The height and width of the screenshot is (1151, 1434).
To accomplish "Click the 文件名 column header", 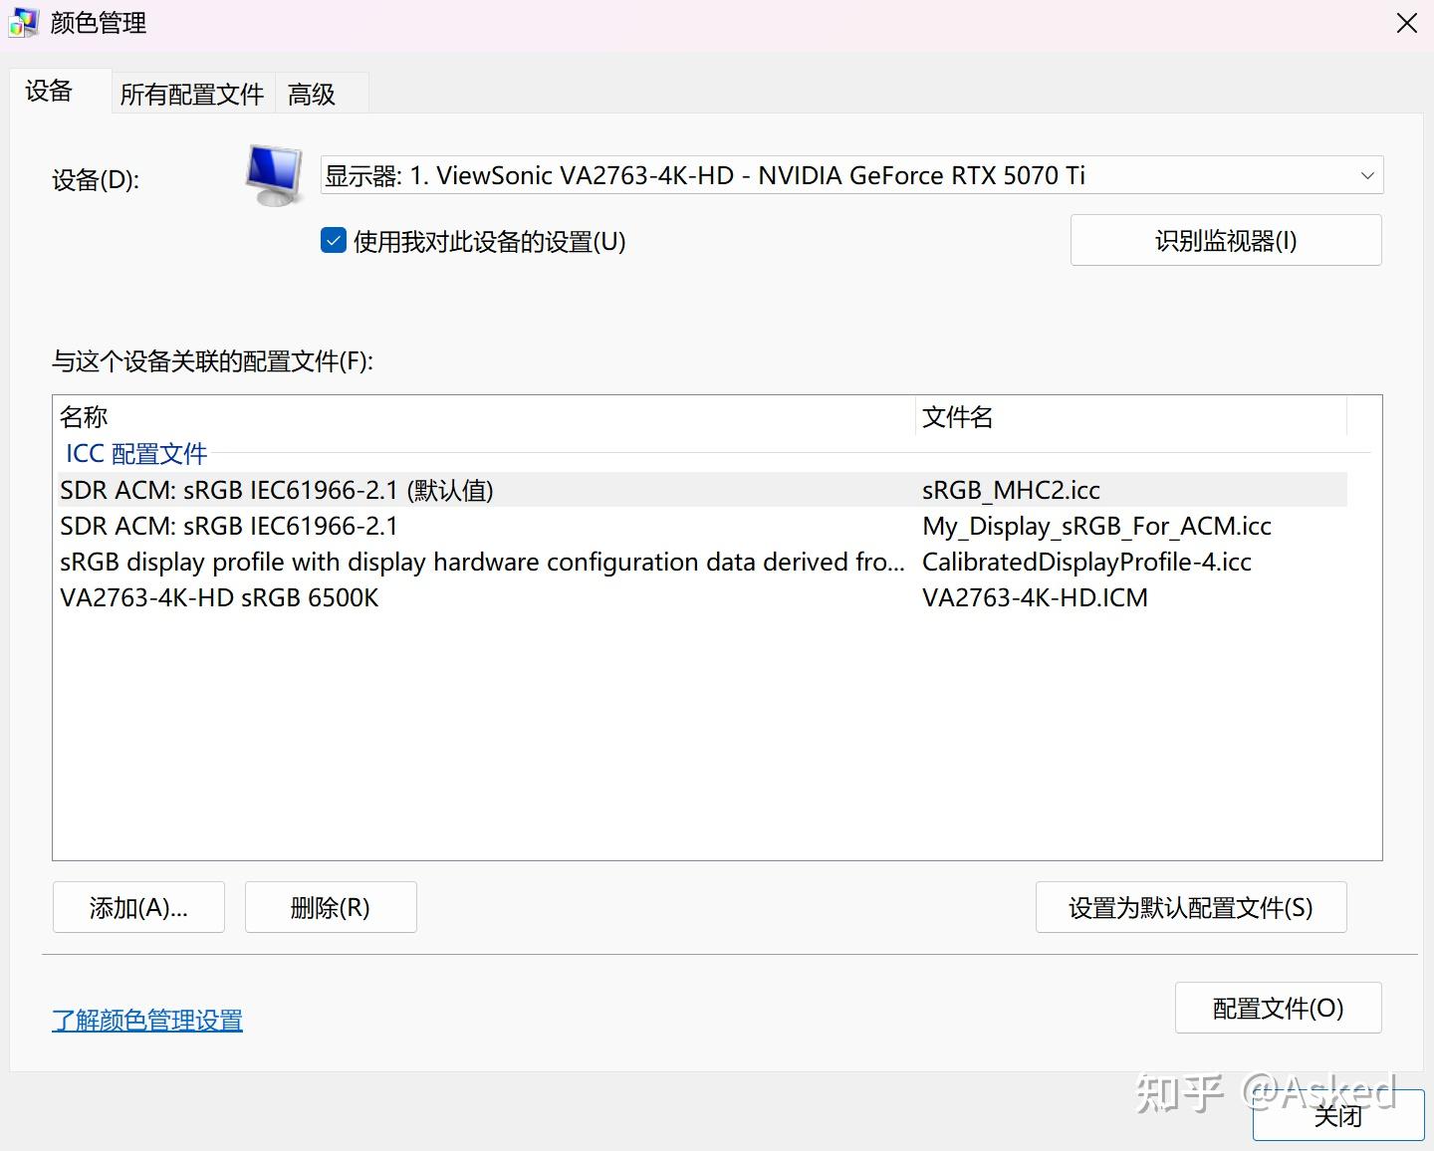I will (x=957, y=416).
